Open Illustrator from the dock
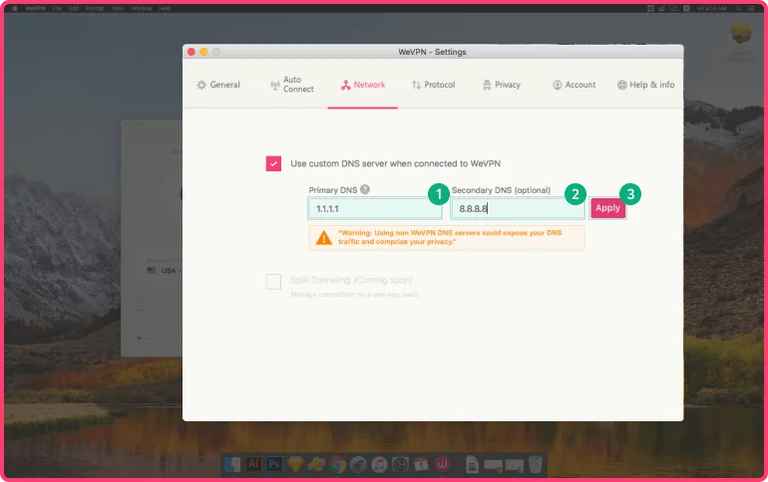The image size is (768, 482). tap(253, 465)
